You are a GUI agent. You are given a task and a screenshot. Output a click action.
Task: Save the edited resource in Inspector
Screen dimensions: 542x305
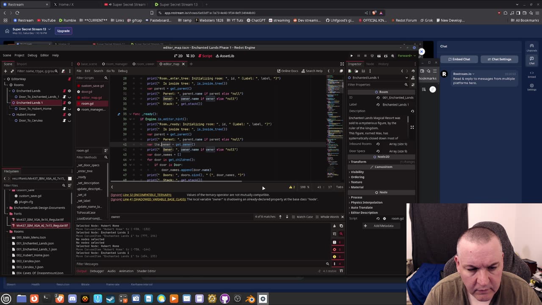(x=363, y=71)
